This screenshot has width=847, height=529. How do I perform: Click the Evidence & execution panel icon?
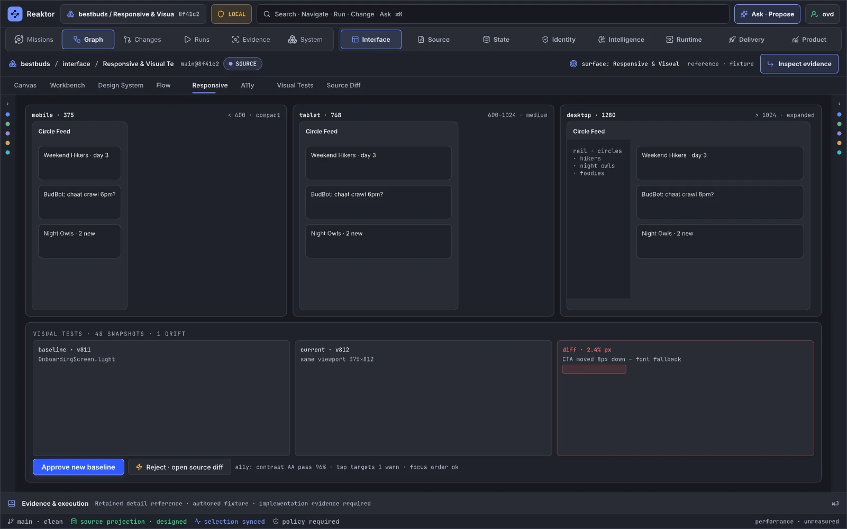coord(12,504)
